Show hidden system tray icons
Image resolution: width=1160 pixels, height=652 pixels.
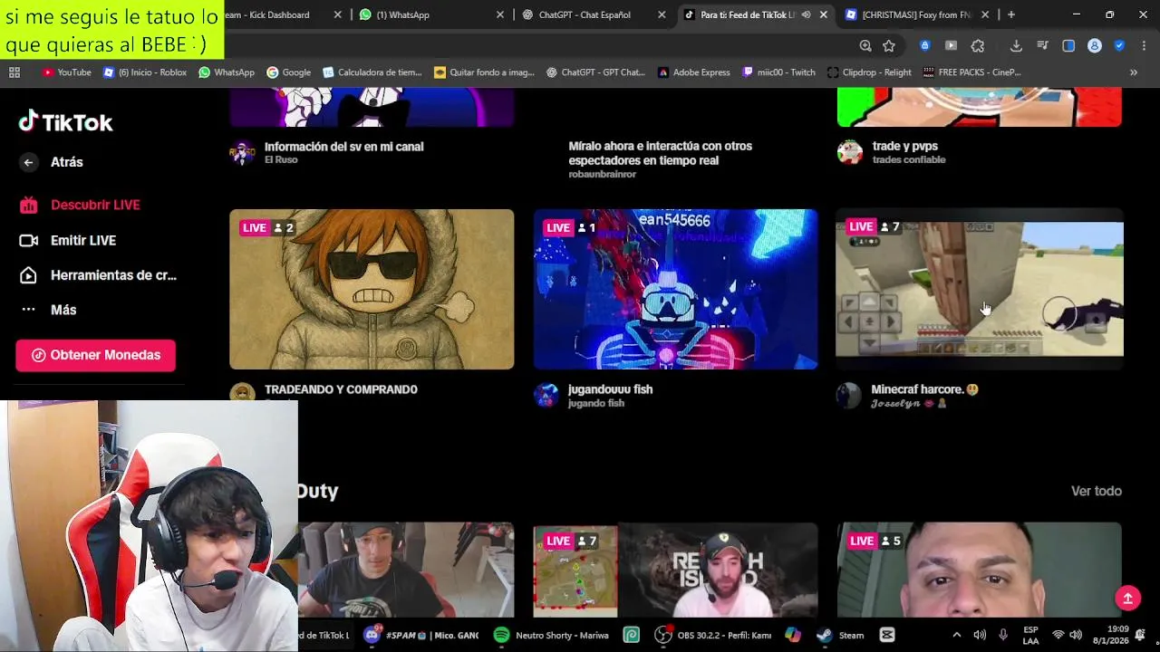point(956,635)
